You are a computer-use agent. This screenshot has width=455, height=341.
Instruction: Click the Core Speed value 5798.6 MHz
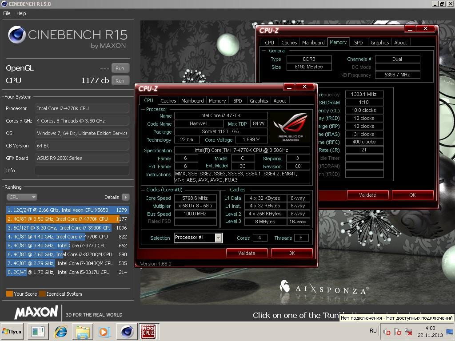pos(195,198)
